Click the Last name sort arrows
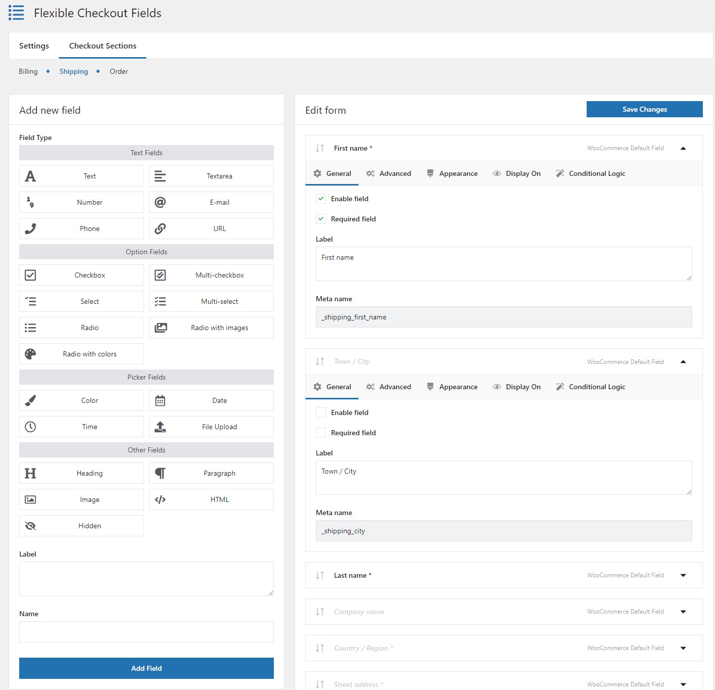This screenshot has width=715, height=690. tap(320, 575)
